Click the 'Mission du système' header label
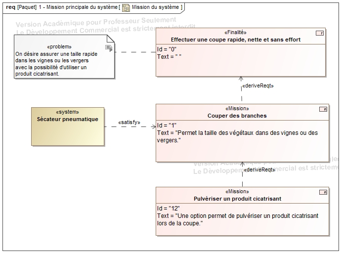 click(155, 7)
